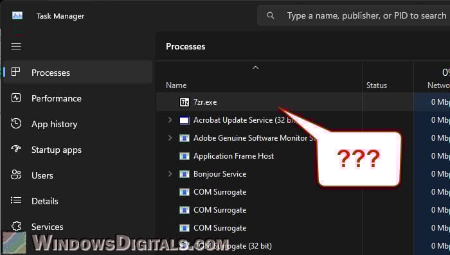The width and height of the screenshot is (450, 255).
Task: Click the Application Frame Host icon
Action: click(184, 156)
